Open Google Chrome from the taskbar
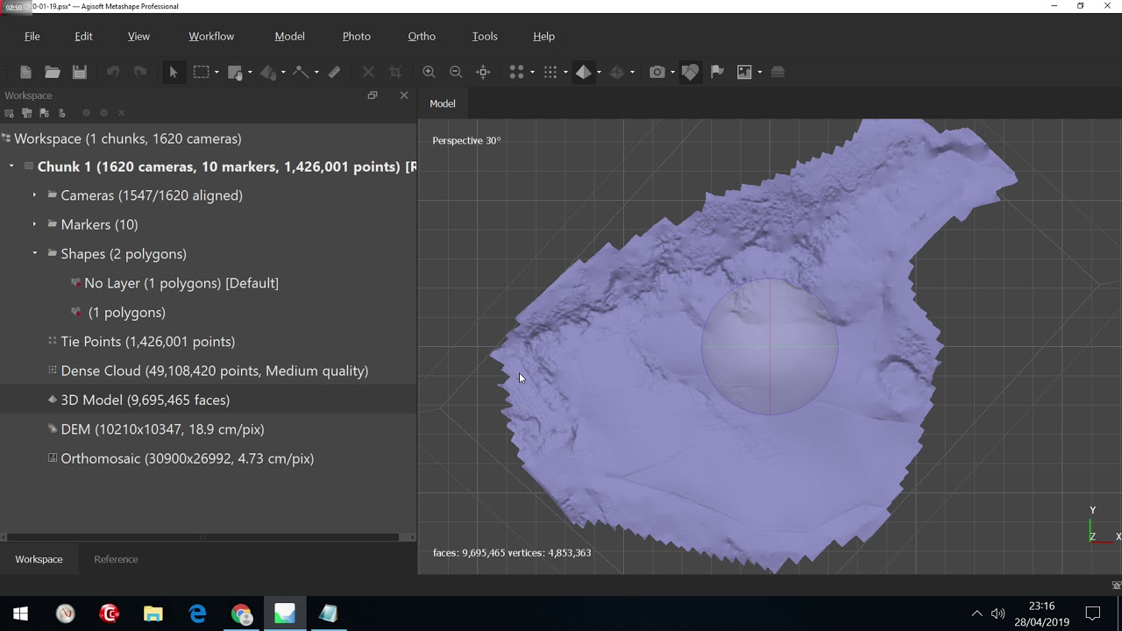The image size is (1122, 631). tap(241, 613)
